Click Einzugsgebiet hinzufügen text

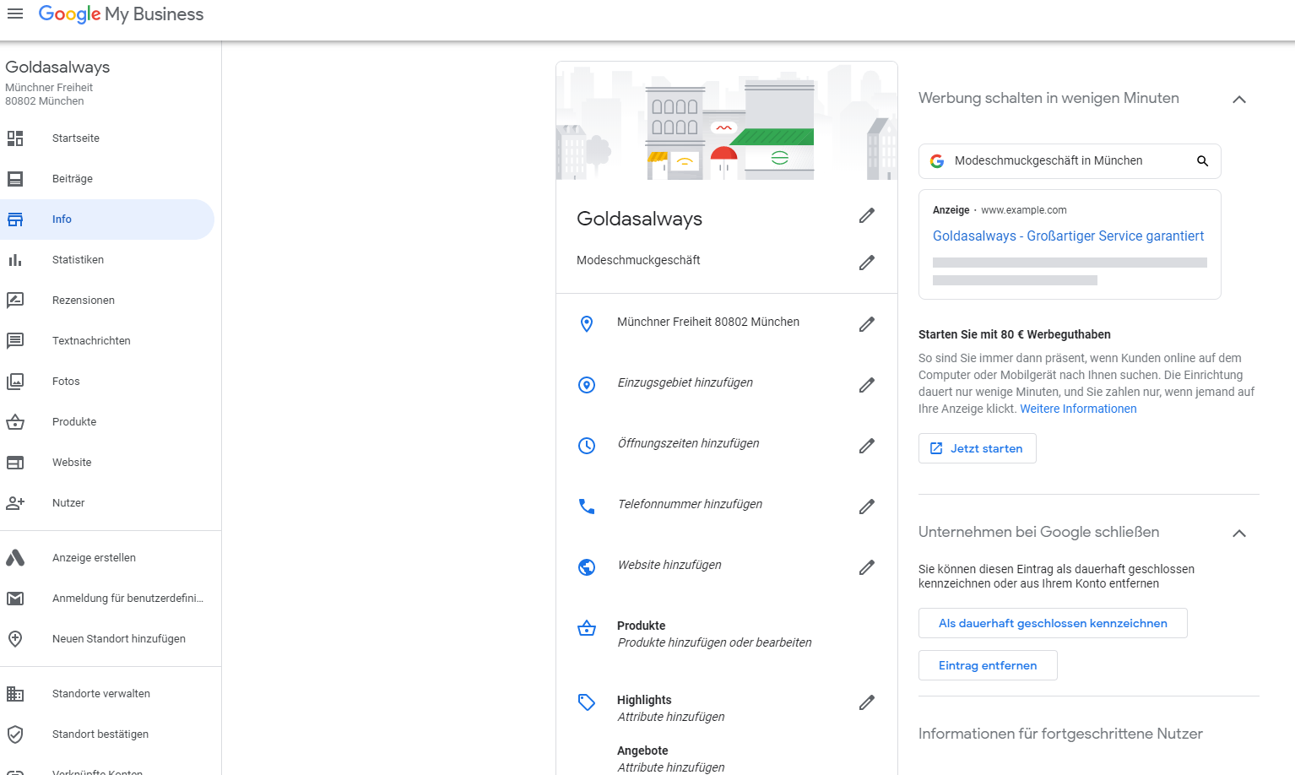(x=685, y=382)
